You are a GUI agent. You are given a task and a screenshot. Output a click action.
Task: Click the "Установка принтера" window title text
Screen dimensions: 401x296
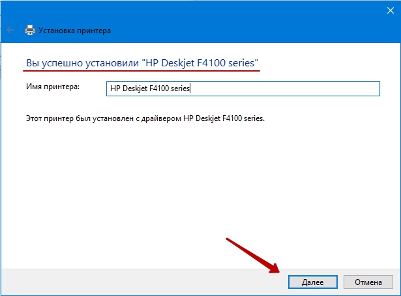click(74, 31)
